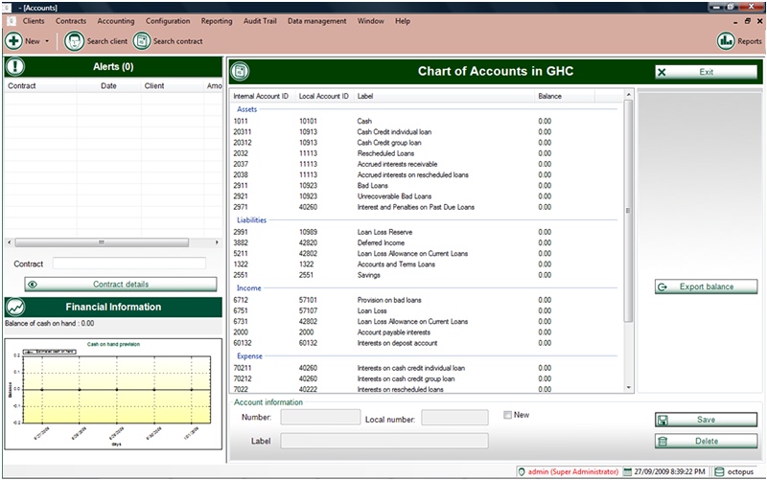Click the alerts horizontal scrollbar

[x=101, y=242]
